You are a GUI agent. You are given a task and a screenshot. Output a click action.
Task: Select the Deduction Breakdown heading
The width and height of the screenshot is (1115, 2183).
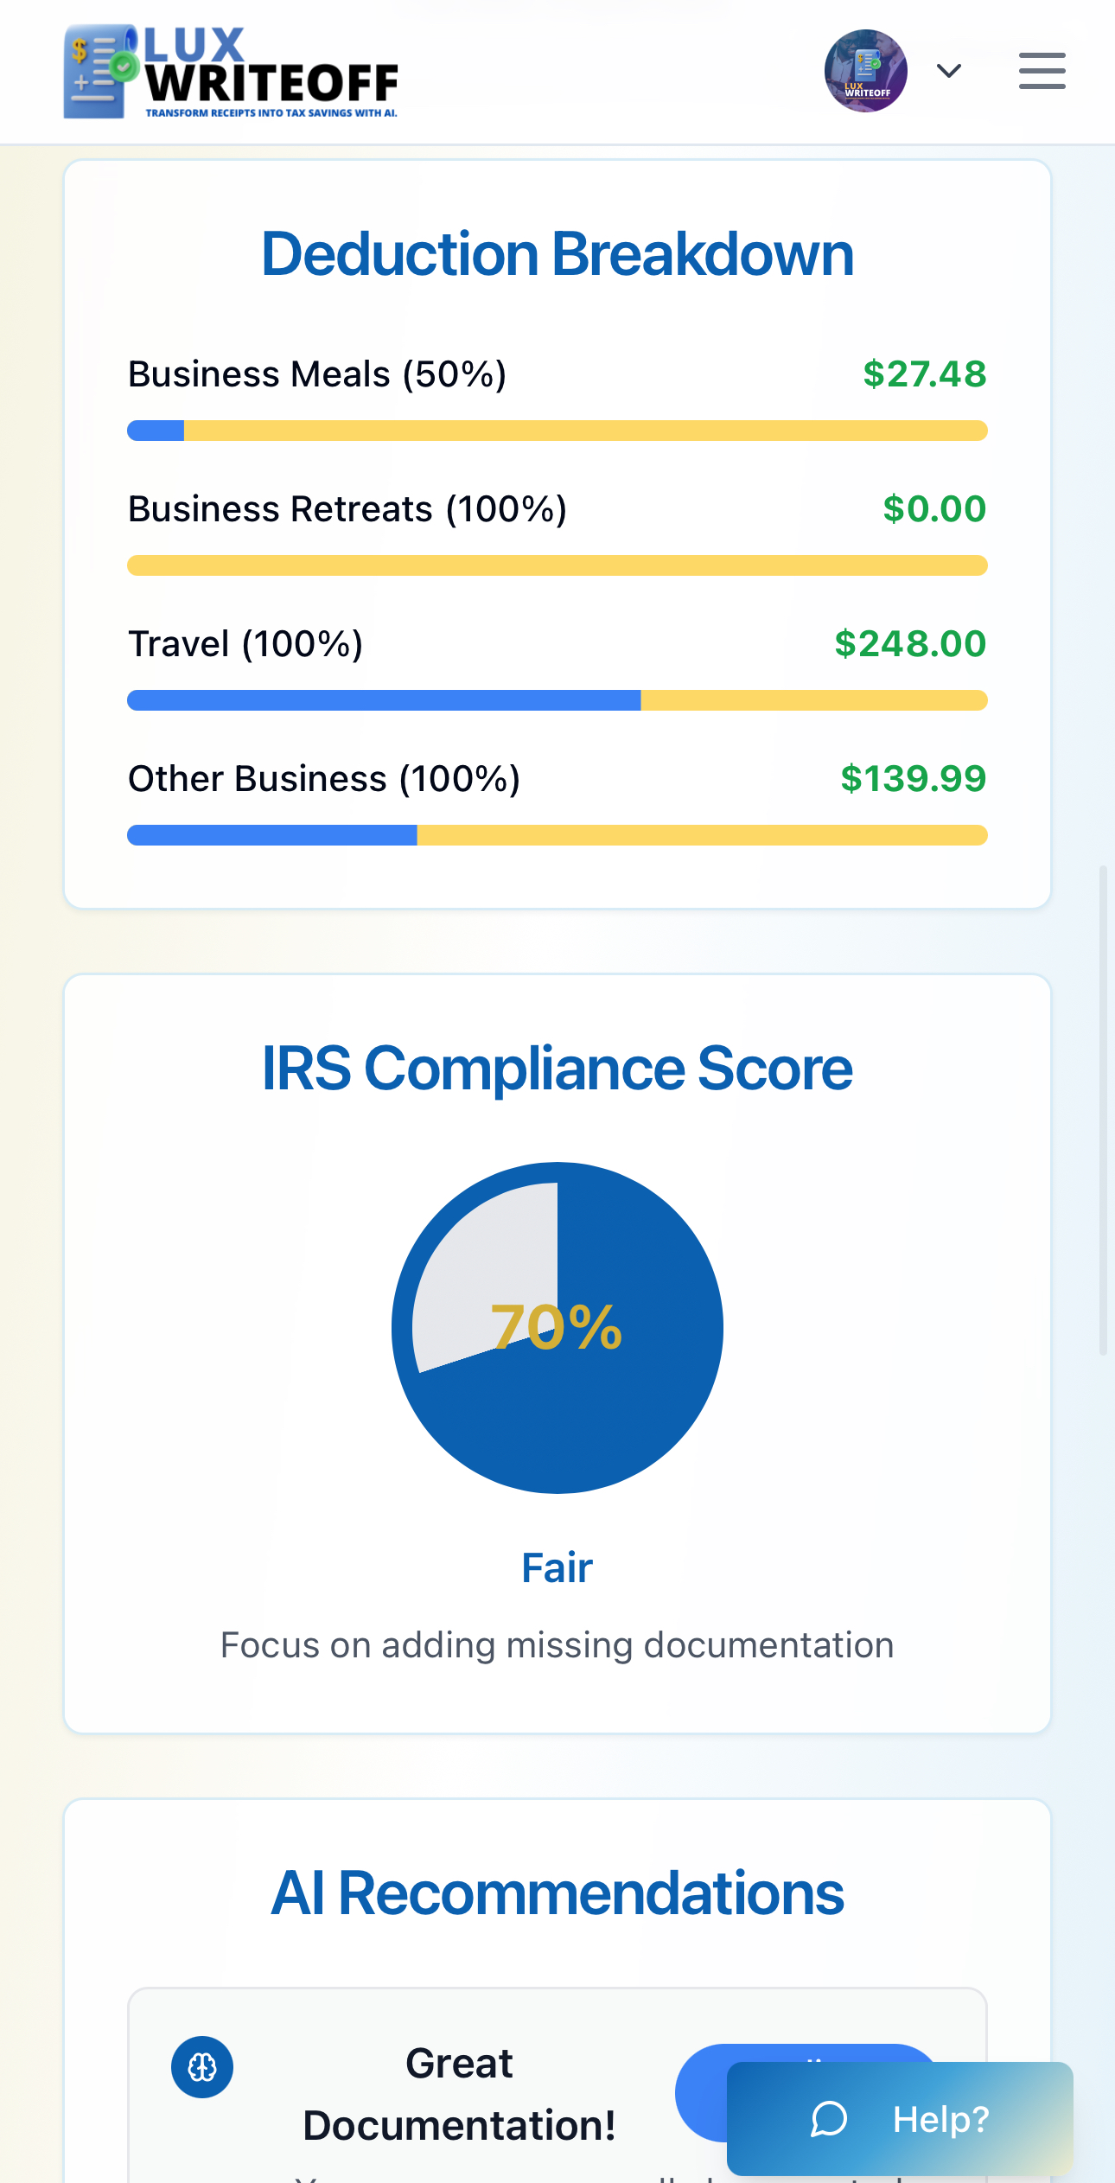point(557,254)
